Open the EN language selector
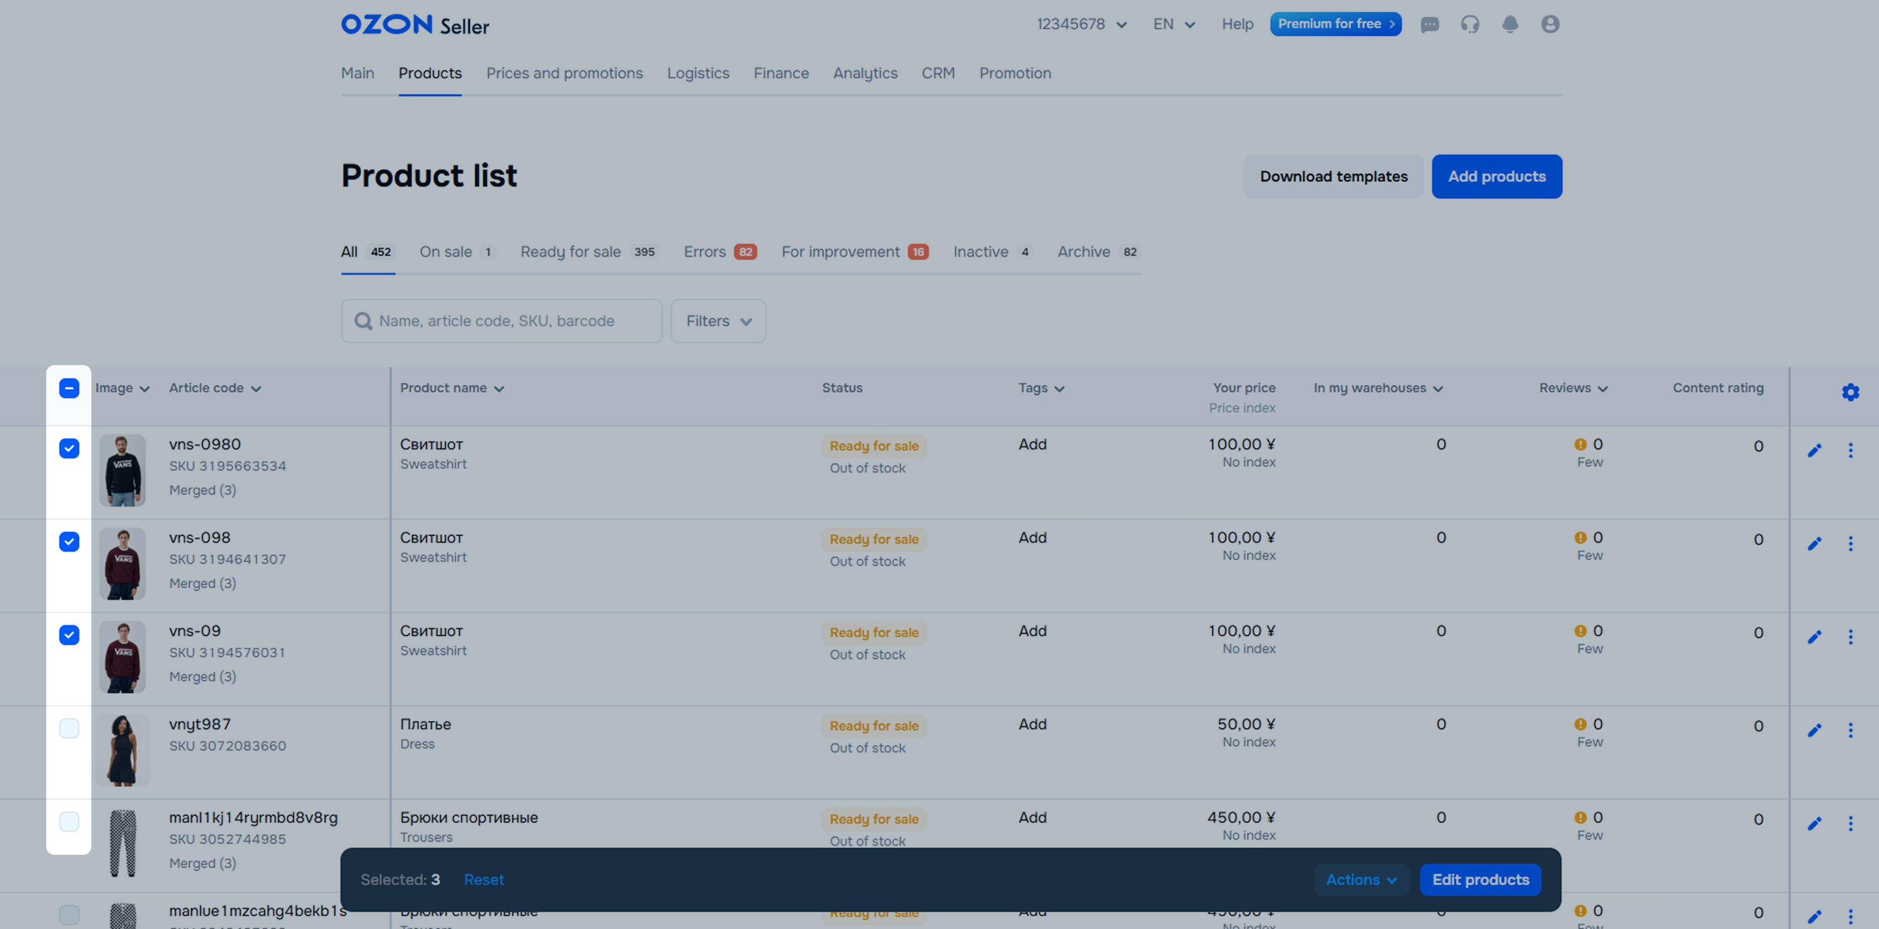 (x=1173, y=24)
